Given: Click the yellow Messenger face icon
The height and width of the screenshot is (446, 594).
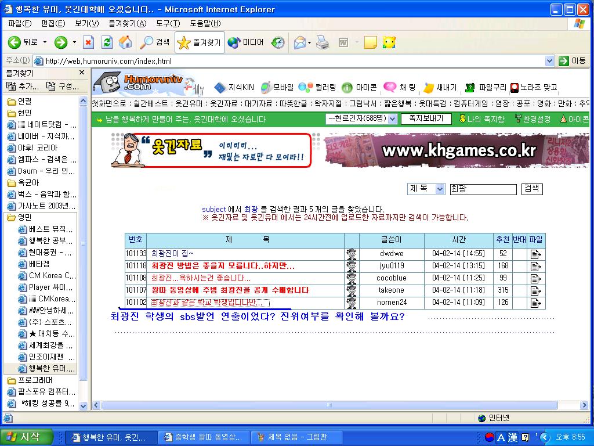Looking at the screenshot, I should click(389, 42).
